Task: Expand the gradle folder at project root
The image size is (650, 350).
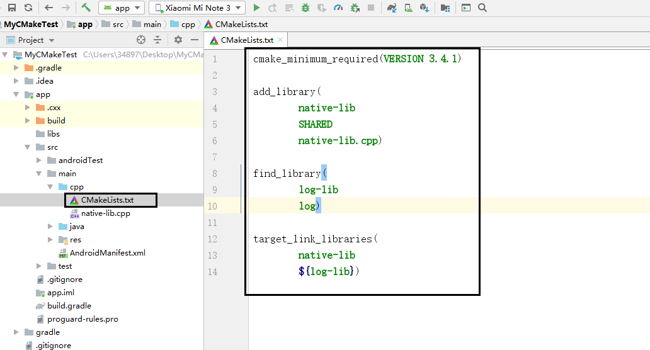Action: coord(16,332)
